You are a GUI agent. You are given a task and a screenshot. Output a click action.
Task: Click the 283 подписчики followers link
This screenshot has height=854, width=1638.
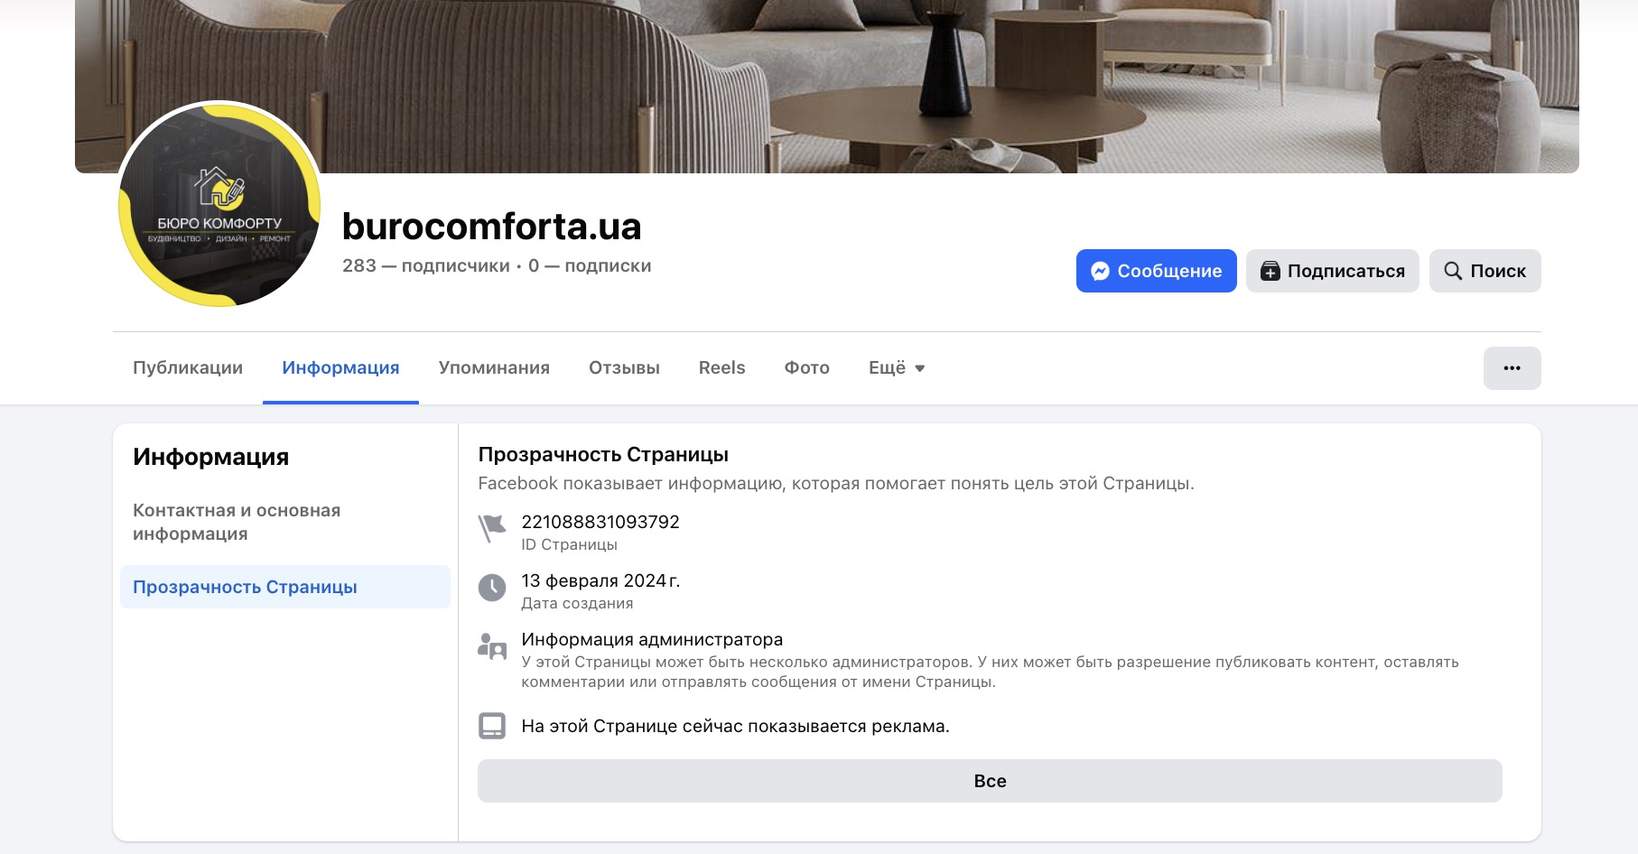425,265
